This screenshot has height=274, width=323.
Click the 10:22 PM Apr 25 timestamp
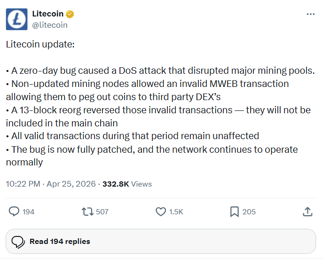pyautogui.click(x=51, y=184)
